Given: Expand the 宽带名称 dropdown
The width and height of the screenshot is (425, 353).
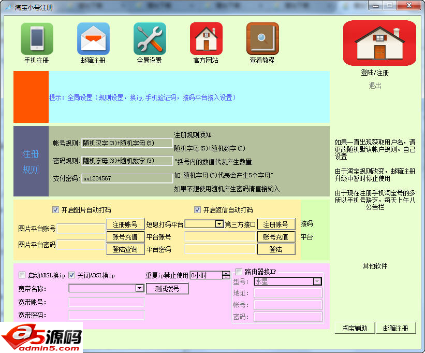Looking at the screenshot, I should point(140,288).
